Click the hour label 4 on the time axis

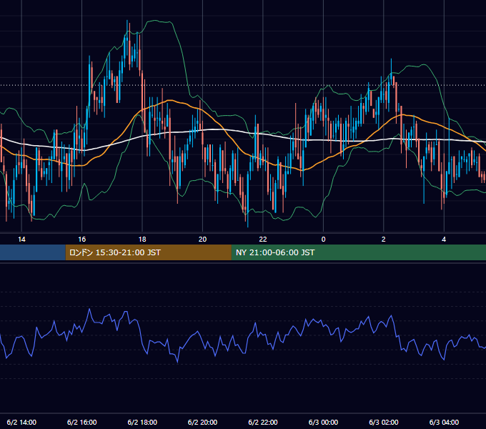[x=444, y=240]
